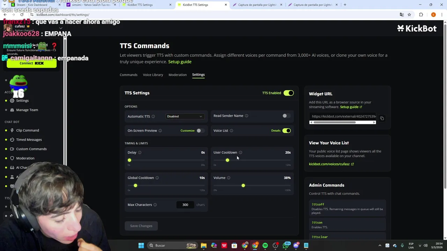The height and width of the screenshot is (251, 447).
Task: Click the Settings gear icon in the sidebar
Action: pyautogui.click(x=12, y=100)
